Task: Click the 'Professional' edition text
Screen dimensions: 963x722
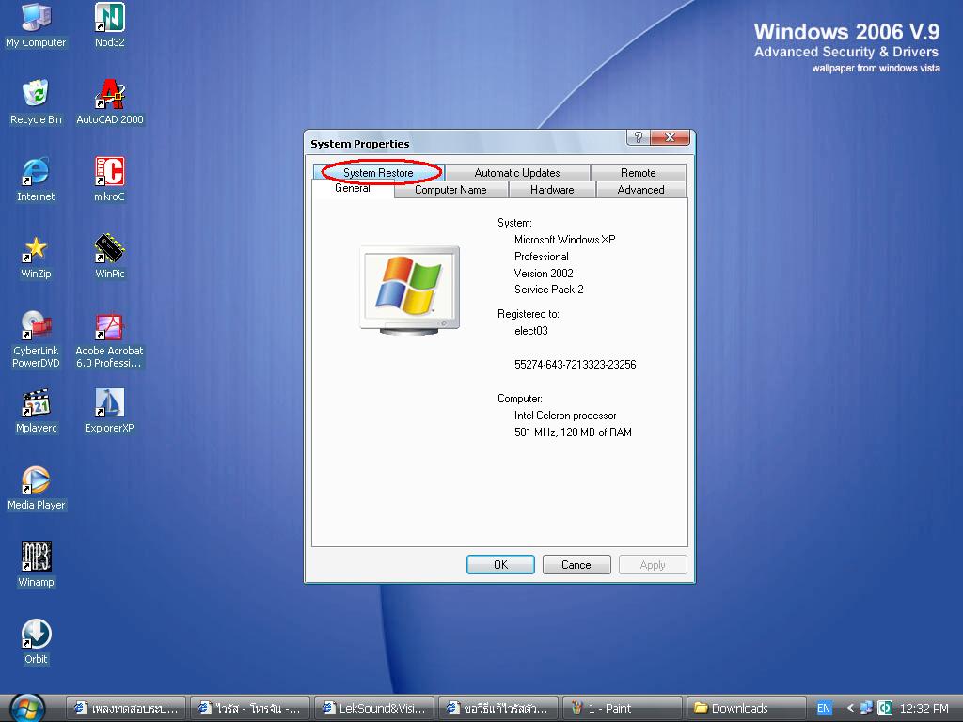Action: tap(541, 257)
